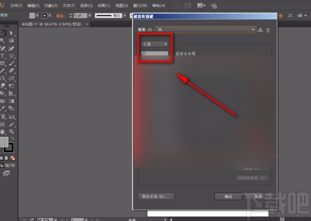Screen dimensions: 311x221
Task: Click the control bar fill swatch
Action: tap(32, 16)
